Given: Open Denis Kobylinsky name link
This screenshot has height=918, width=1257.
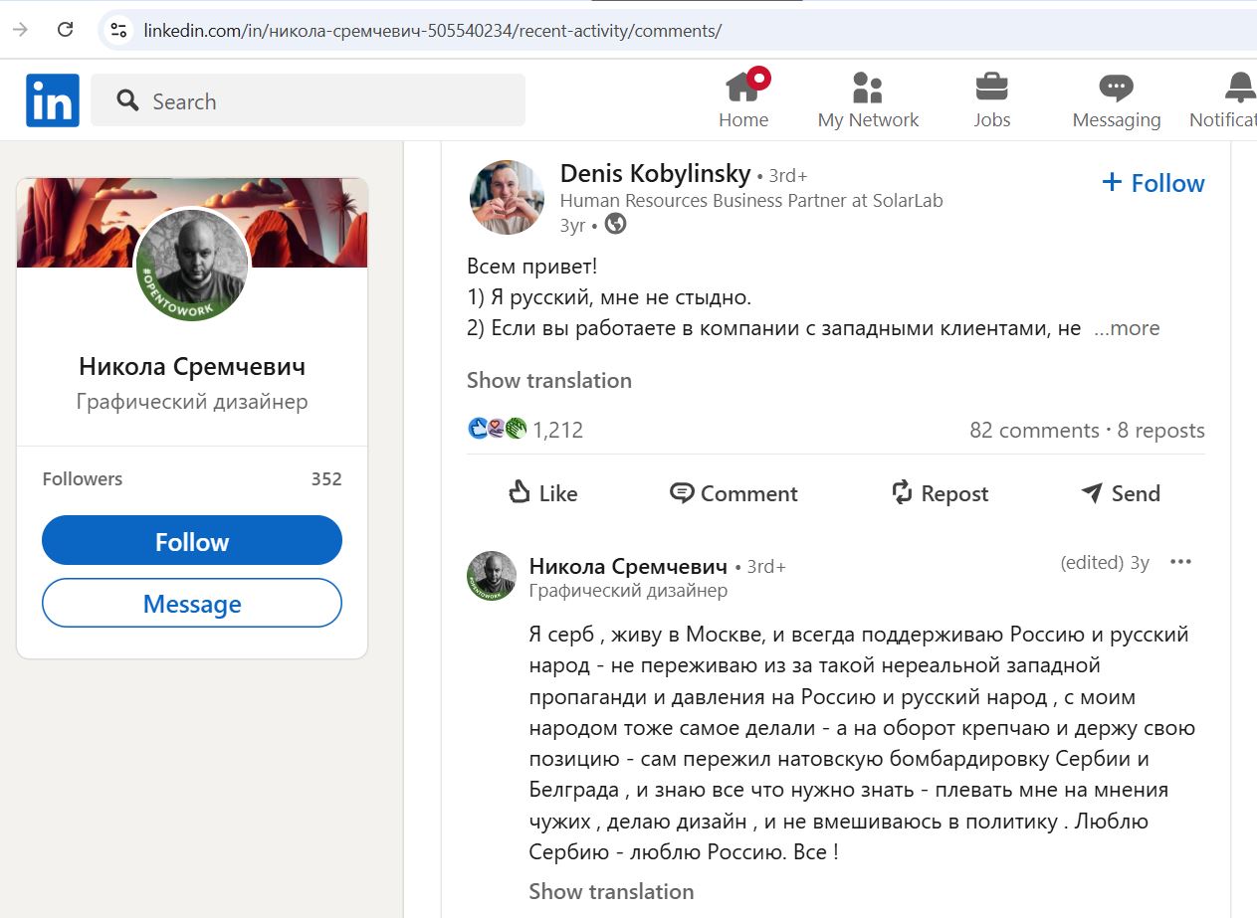Looking at the screenshot, I should pos(655,174).
